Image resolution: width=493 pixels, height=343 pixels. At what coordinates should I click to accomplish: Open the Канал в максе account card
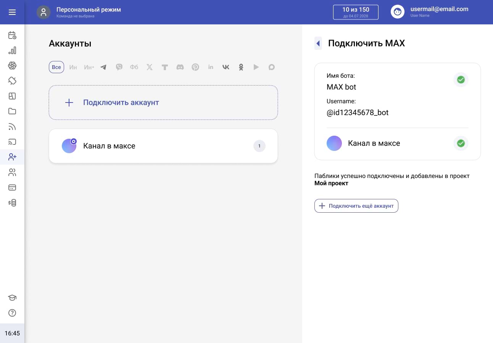pyautogui.click(x=163, y=146)
